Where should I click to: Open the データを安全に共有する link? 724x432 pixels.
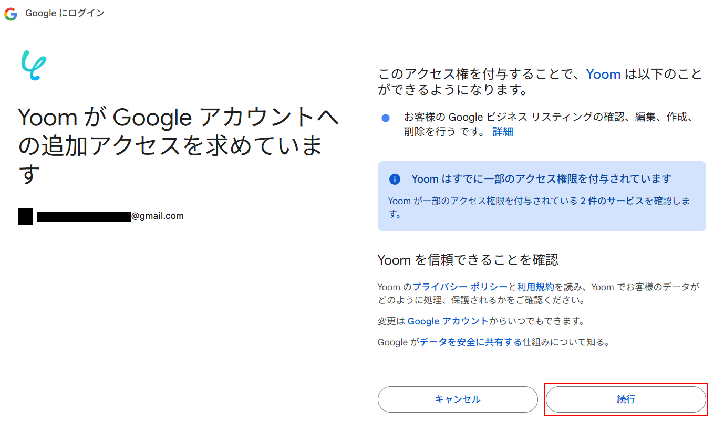coord(471,342)
